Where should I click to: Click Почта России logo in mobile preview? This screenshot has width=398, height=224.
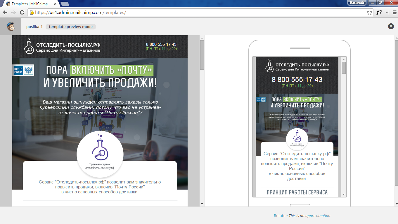click(261, 99)
